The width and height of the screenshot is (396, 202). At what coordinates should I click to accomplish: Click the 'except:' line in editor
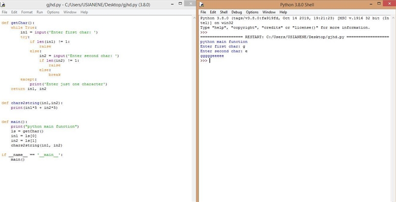coord(29,80)
